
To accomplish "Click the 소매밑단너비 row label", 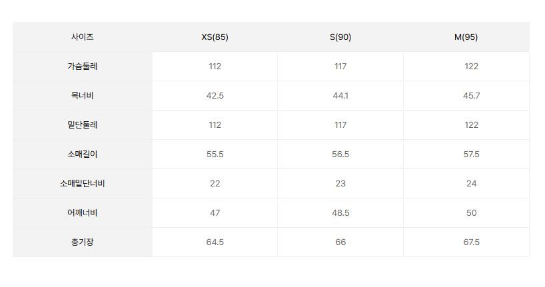I will tap(83, 184).
